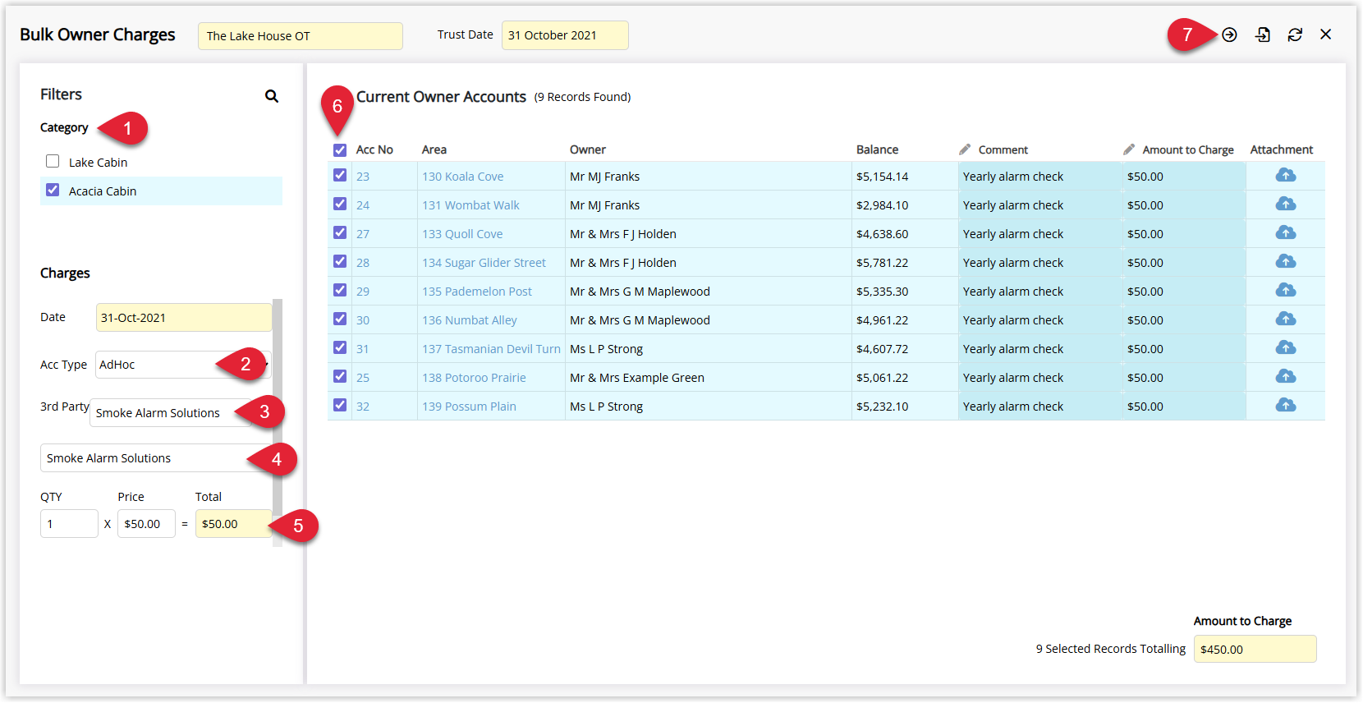This screenshot has height=703, width=1363.
Task: Upload attachment for 133 Quoll Cove
Action: tap(1286, 232)
